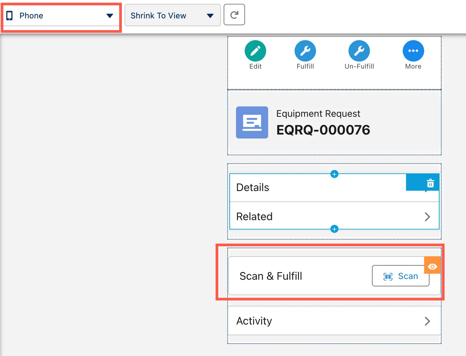
Task: Click the phone device icon
Action: pyautogui.click(x=9, y=16)
